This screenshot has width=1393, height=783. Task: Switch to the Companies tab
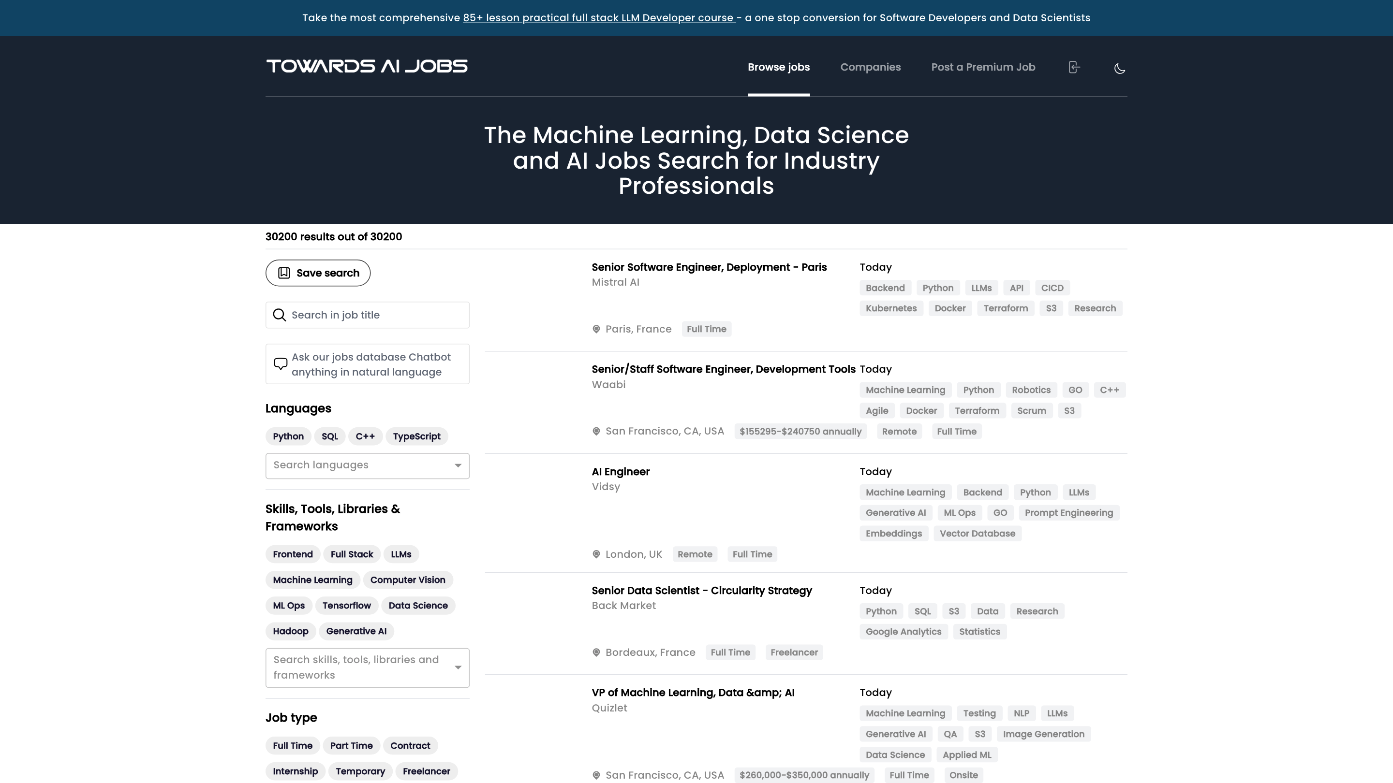click(870, 67)
